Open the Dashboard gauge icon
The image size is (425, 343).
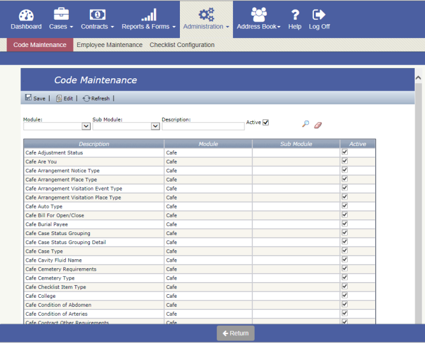tap(27, 15)
